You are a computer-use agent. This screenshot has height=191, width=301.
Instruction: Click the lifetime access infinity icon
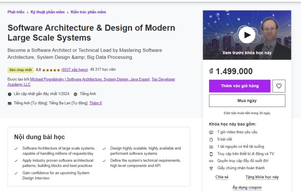(210, 161)
